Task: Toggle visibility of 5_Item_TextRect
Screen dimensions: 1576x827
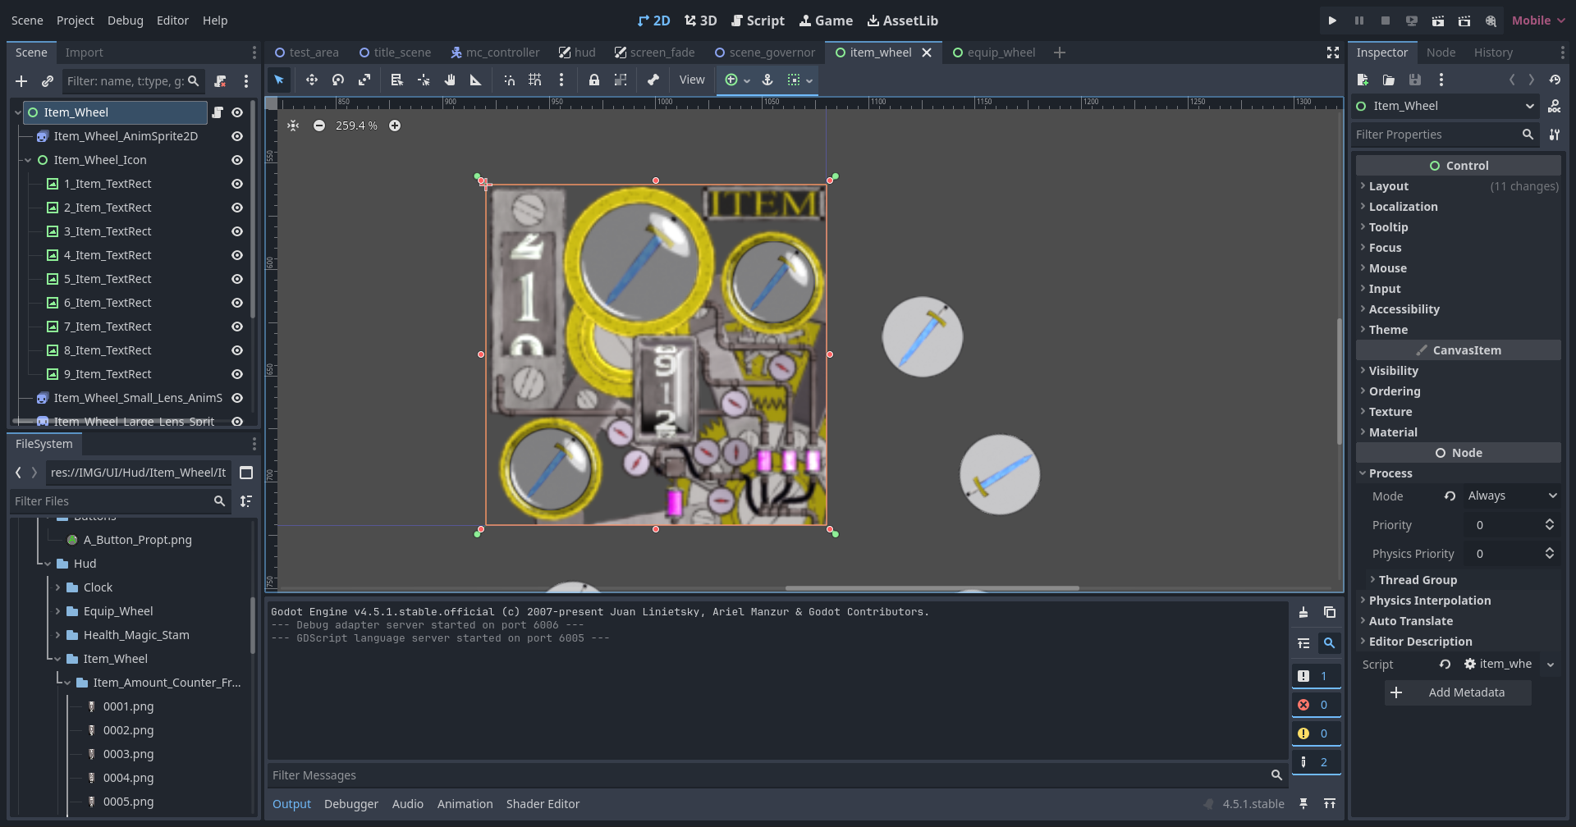Action: click(x=237, y=279)
